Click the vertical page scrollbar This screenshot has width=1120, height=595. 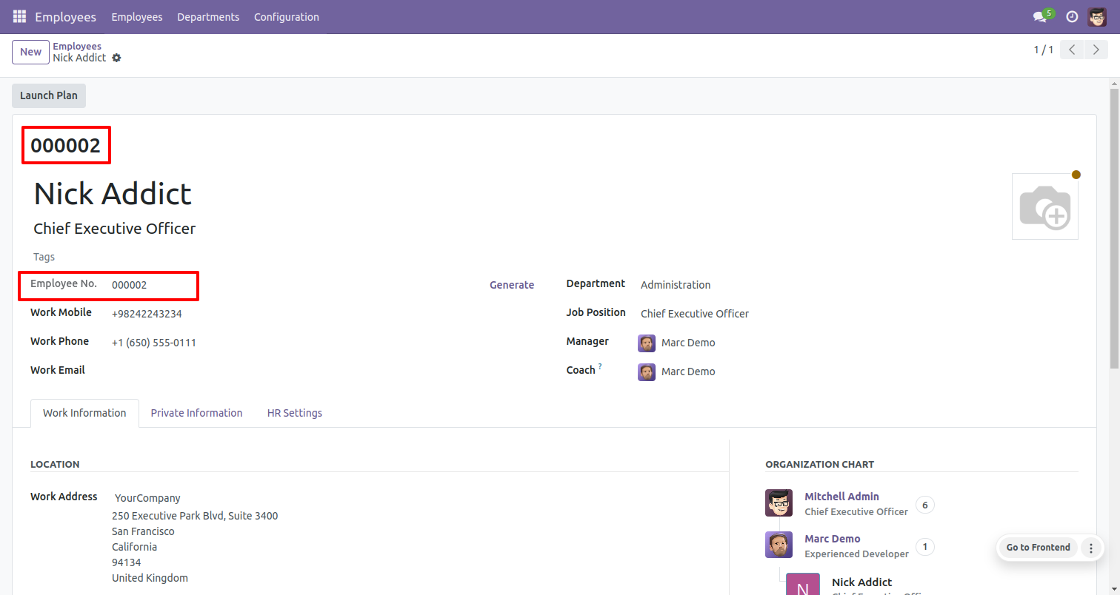1114,228
